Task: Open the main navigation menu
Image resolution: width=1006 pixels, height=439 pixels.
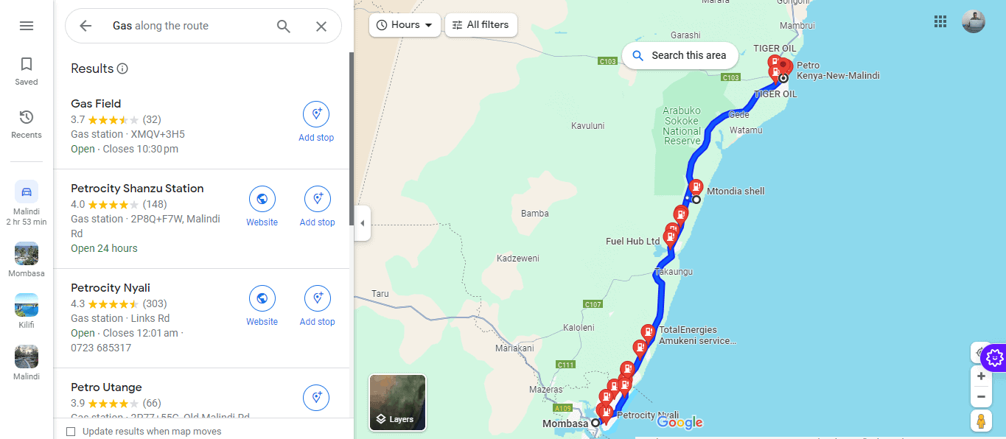Action: (26, 24)
